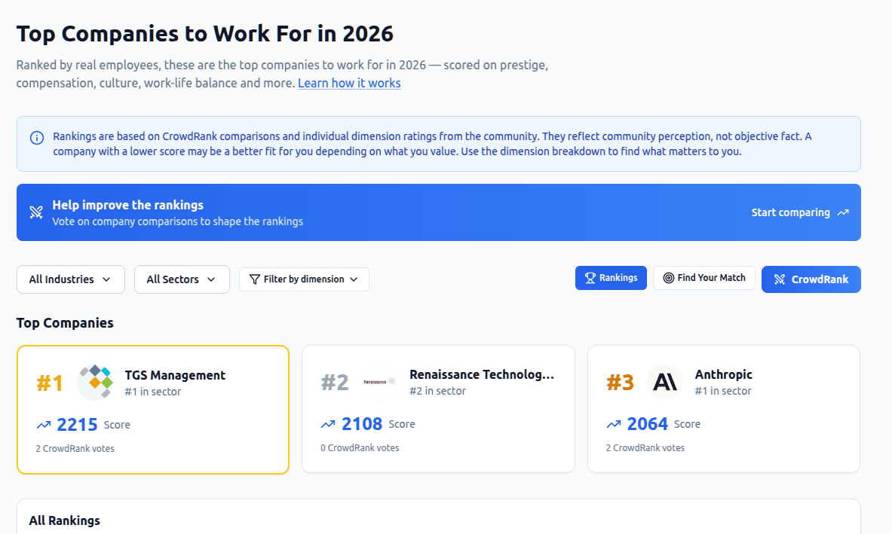Open the Filter by dimension dropdown
Viewport: 892px width, 534px height.
point(304,279)
